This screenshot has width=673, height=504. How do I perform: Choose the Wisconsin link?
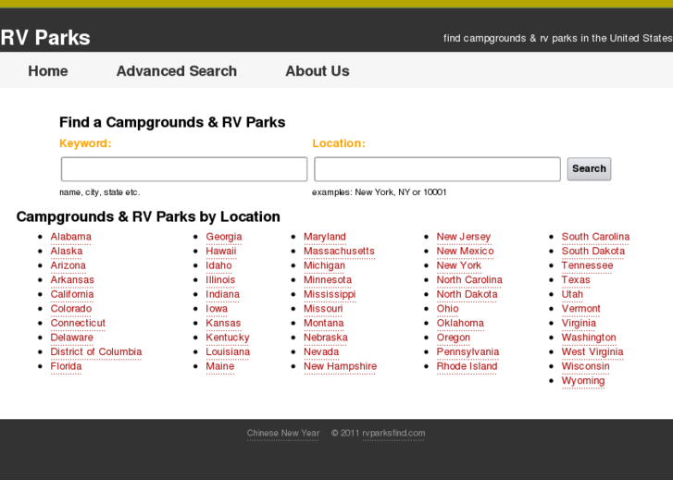pyautogui.click(x=586, y=366)
